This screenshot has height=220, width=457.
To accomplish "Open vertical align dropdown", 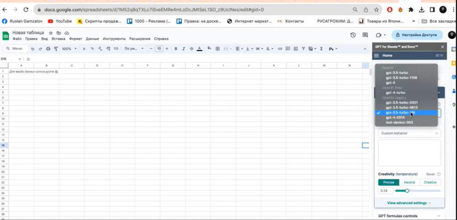I will 249,49.
